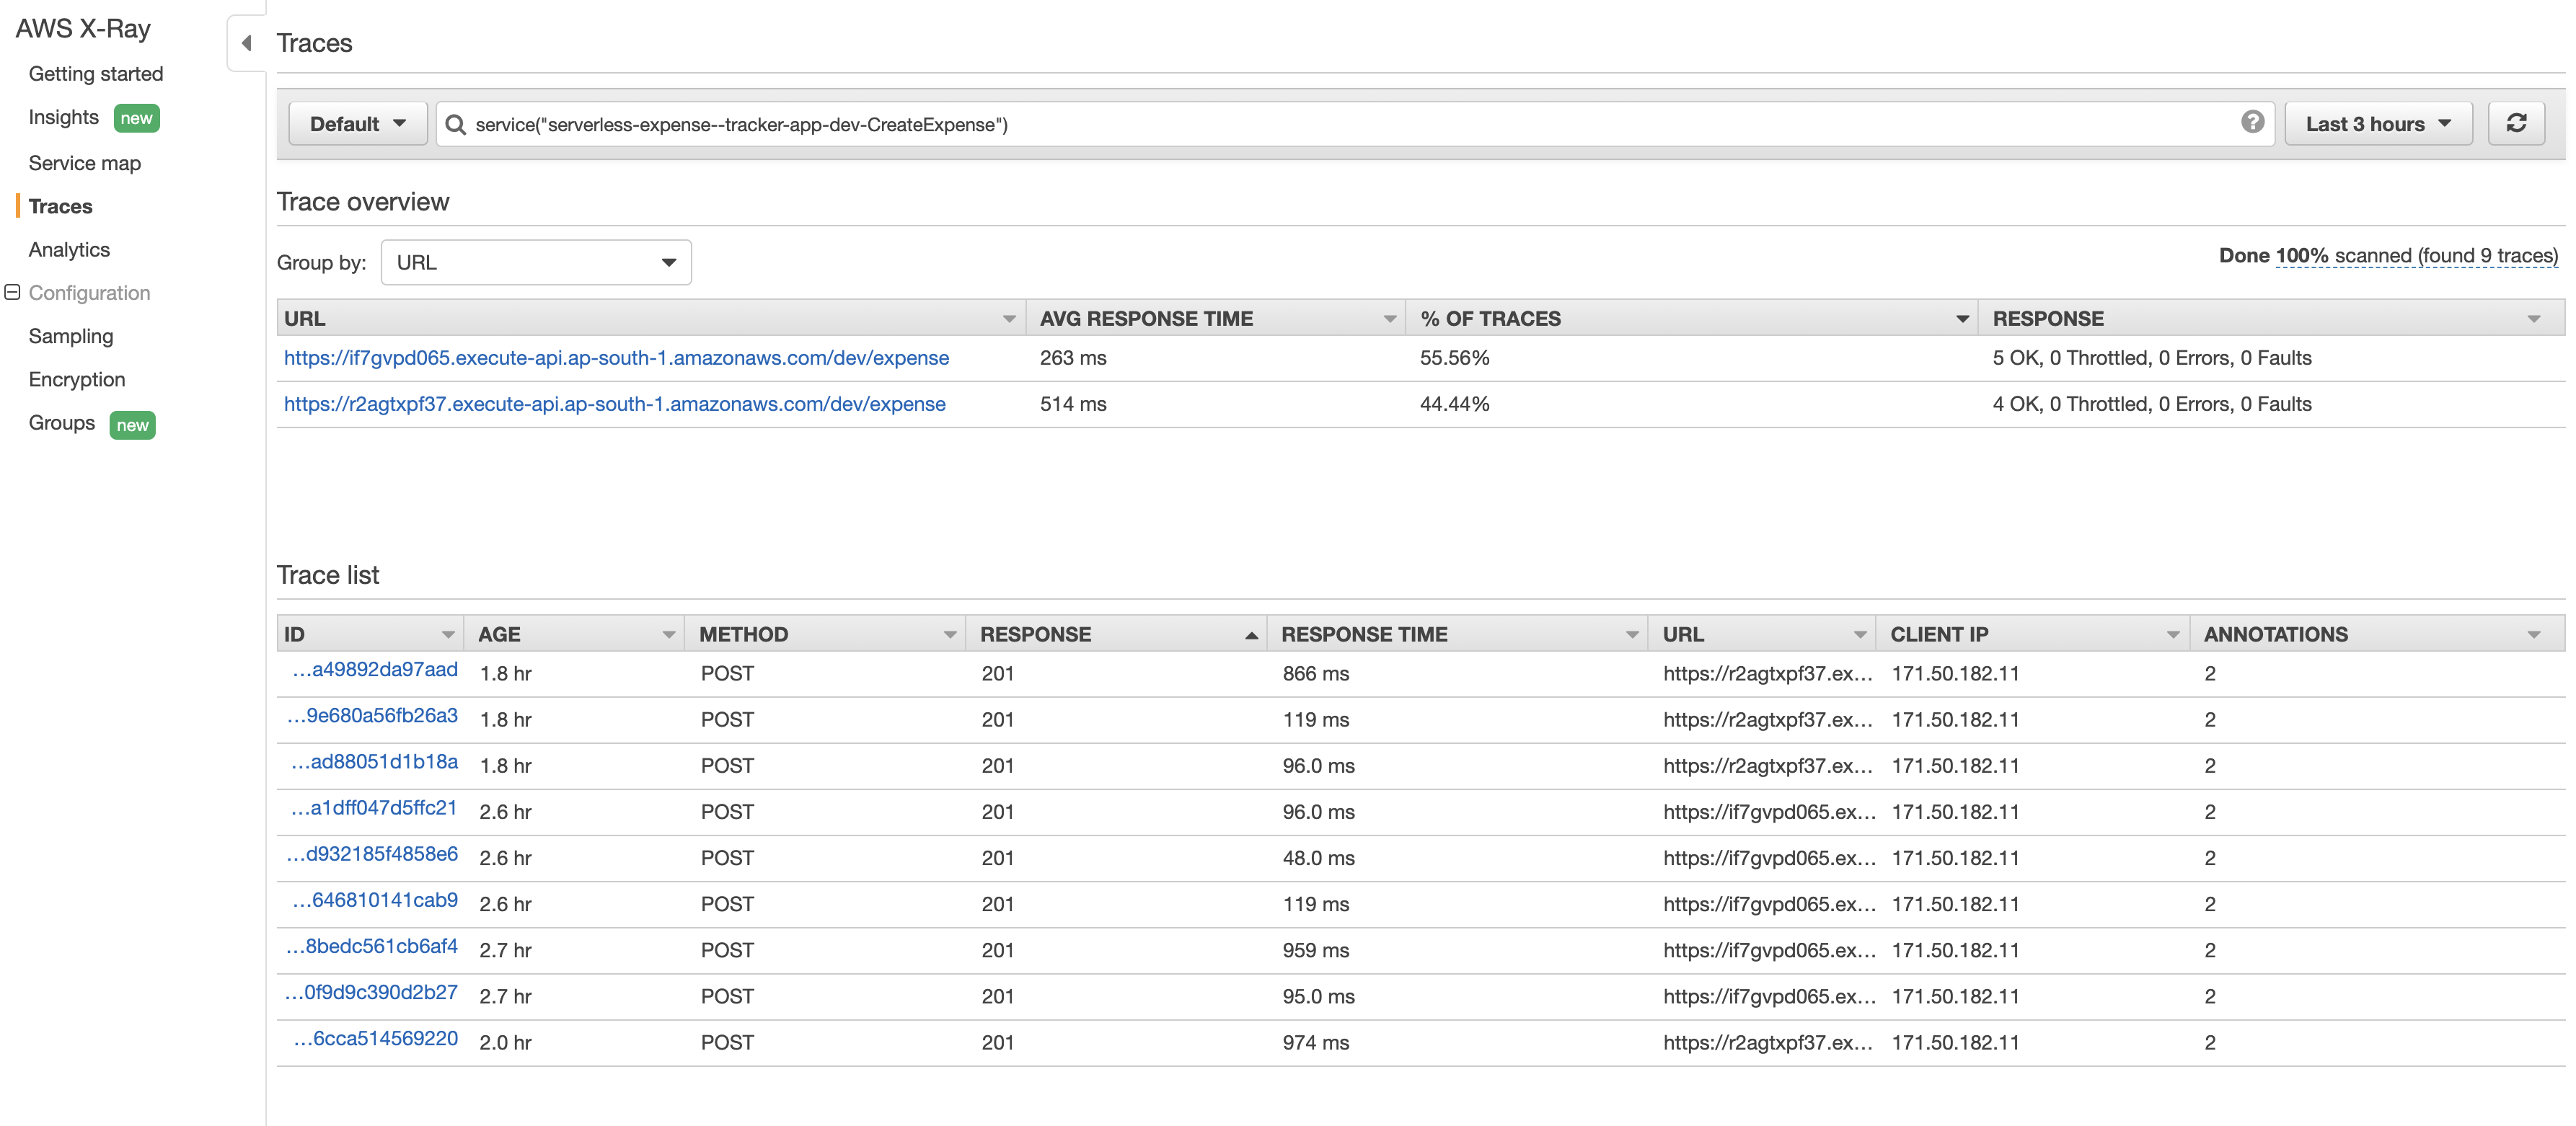Select Traces in the sidebar

pyautogui.click(x=60, y=206)
